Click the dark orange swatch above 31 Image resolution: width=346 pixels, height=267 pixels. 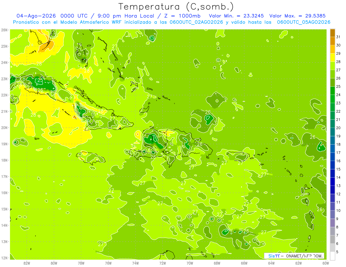[332, 33]
